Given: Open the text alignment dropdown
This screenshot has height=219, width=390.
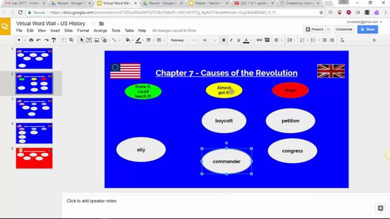Looking at the screenshot, I should pyautogui.click(x=278, y=40).
